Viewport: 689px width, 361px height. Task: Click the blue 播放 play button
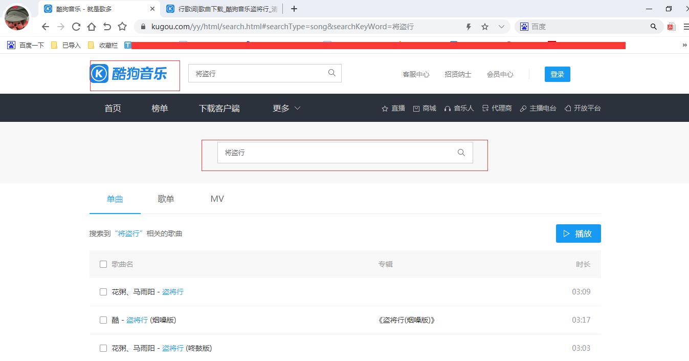pyautogui.click(x=578, y=233)
